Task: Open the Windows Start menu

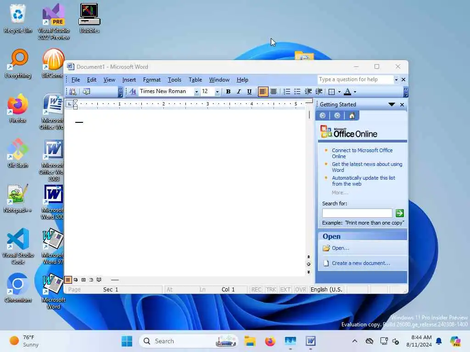Action: pos(127,341)
